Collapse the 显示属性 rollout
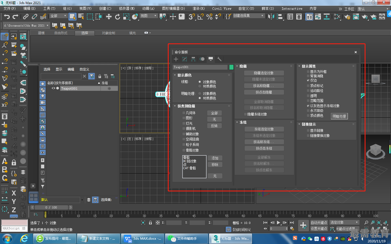 (299, 66)
